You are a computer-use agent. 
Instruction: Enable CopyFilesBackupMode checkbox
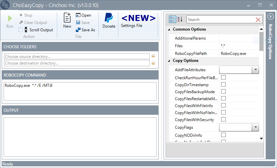point(223,91)
